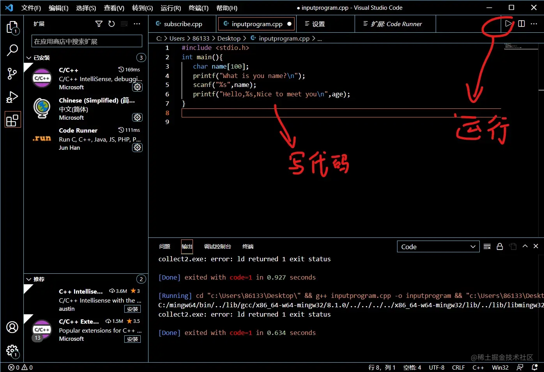544x372 pixels.
Task: Run code with the play button
Action: [x=508, y=23]
